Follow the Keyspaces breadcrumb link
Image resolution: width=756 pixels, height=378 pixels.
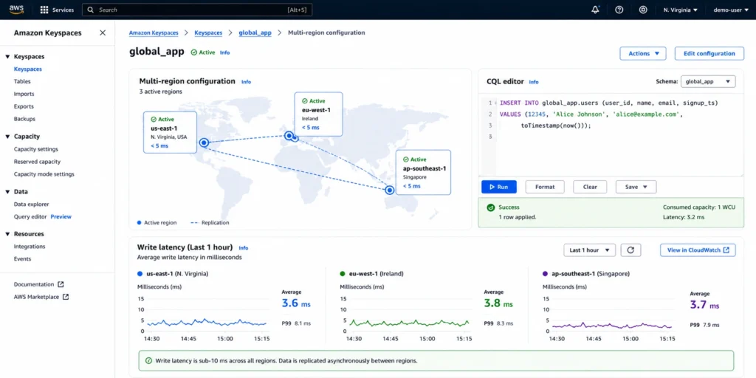pos(208,32)
